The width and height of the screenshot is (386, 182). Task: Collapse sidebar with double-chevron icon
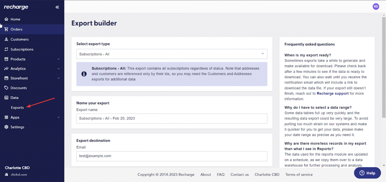57,7
